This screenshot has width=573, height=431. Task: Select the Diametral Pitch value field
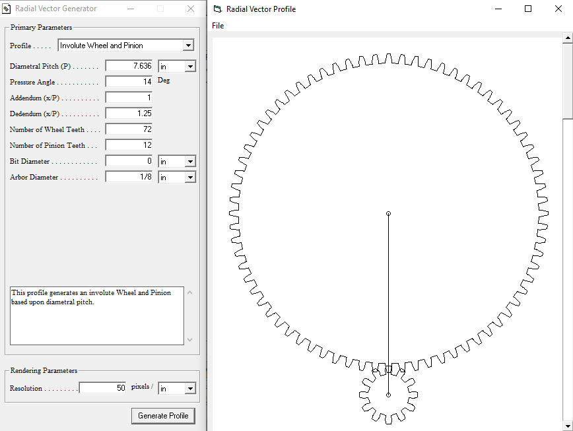tap(128, 65)
